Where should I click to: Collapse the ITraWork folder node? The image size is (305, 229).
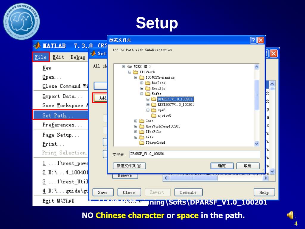coord(130,72)
